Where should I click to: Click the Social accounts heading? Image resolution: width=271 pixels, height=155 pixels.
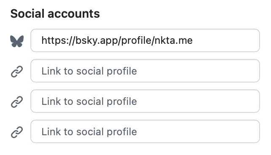point(55,13)
